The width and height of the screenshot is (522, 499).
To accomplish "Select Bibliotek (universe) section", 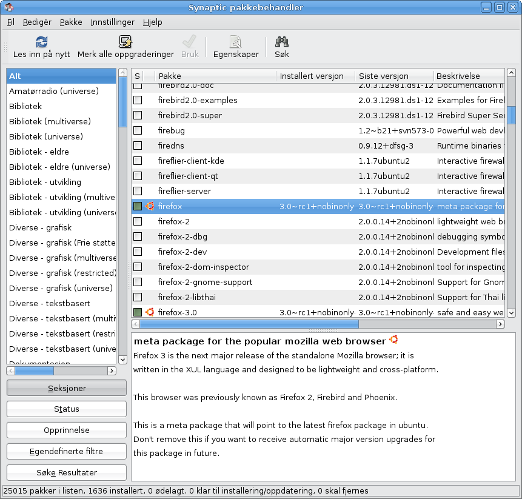I will tap(61, 136).
